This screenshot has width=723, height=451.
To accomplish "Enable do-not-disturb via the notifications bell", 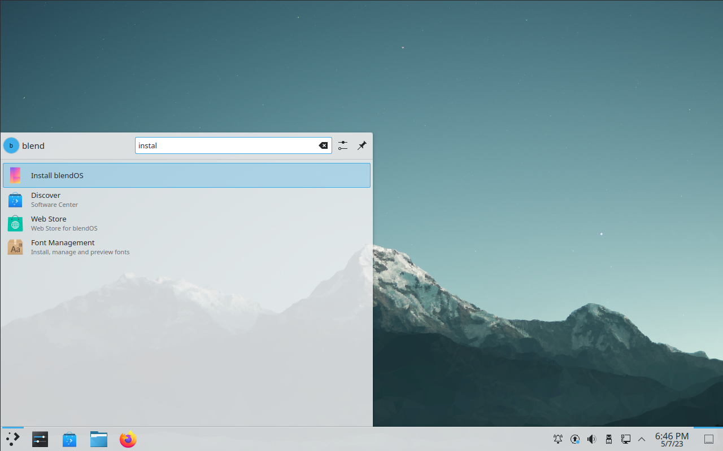I will pos(558,439).
